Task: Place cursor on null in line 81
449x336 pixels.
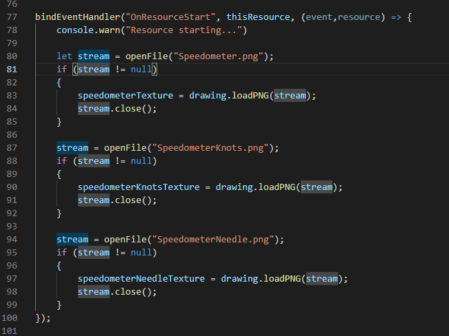Action: [x=142, y=69]
